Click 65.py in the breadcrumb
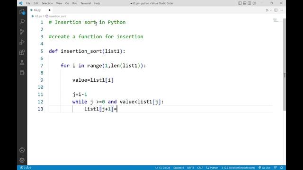Screen dimensions: 303x170 [38, 16]
